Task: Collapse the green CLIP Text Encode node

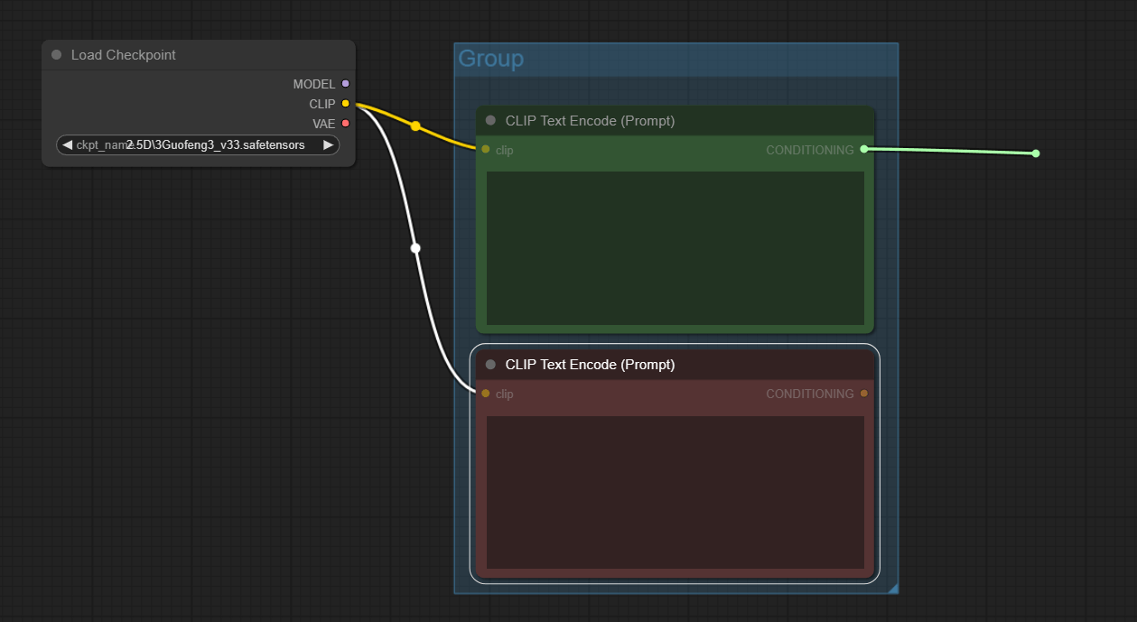Action: [x=491, y=120]
